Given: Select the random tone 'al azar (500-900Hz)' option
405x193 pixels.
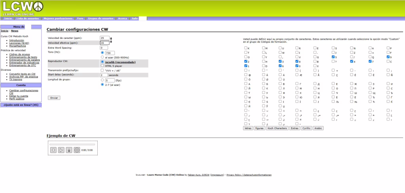Looking at the screenshot, I should click(x=102, y=57).
